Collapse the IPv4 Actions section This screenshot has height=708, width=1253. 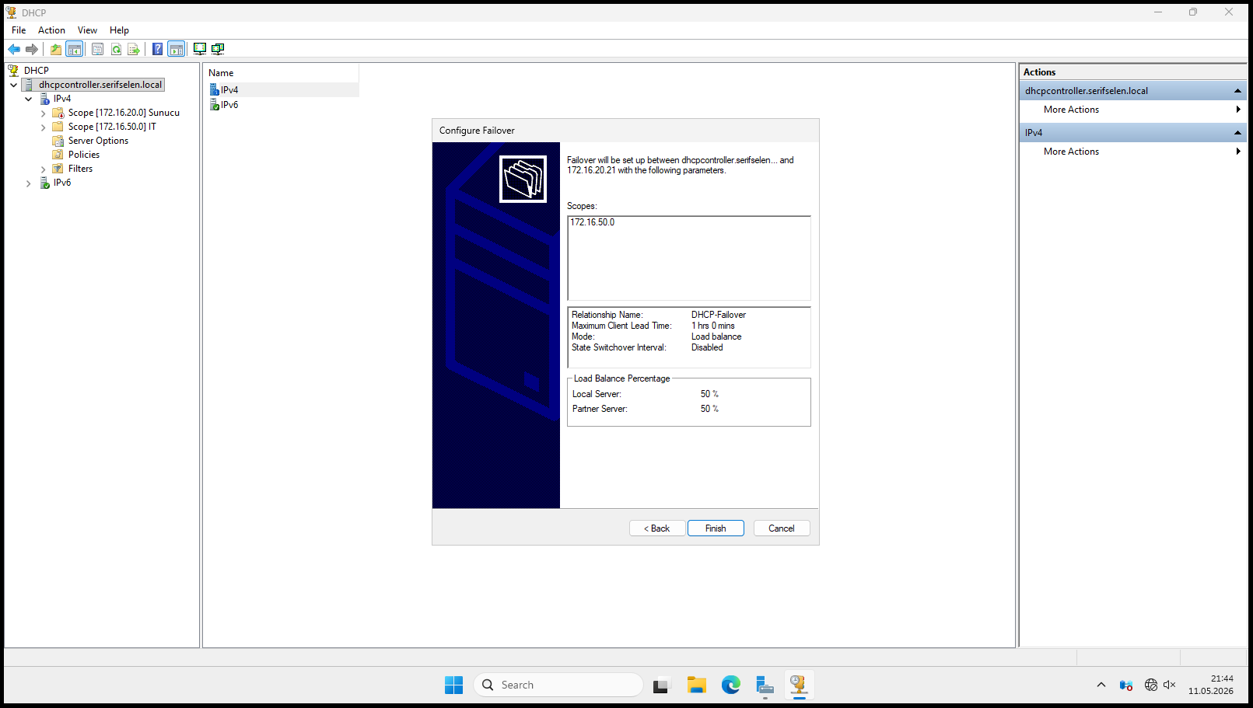click(1237, 133)
